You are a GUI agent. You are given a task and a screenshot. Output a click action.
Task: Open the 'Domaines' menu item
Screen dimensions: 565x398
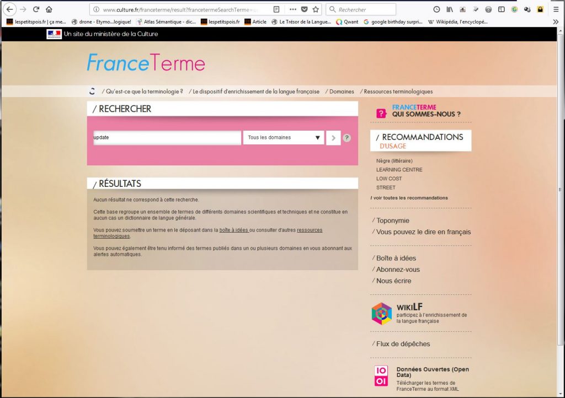341,92
